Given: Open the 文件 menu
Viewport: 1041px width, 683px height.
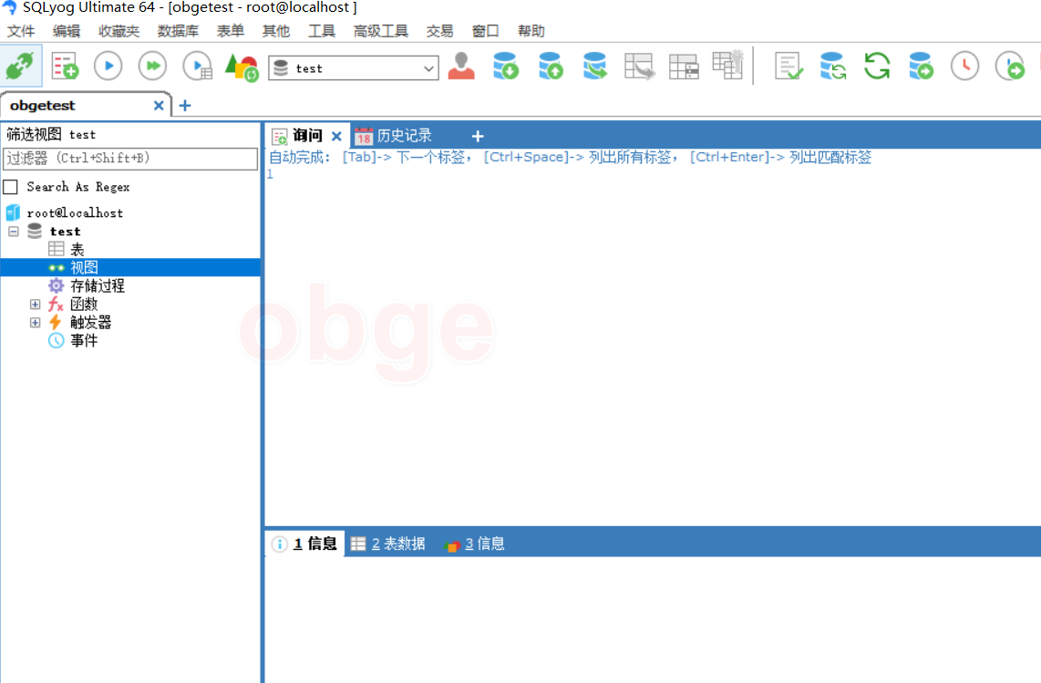Looking at the screenshot, I should (x=21, y=31).
